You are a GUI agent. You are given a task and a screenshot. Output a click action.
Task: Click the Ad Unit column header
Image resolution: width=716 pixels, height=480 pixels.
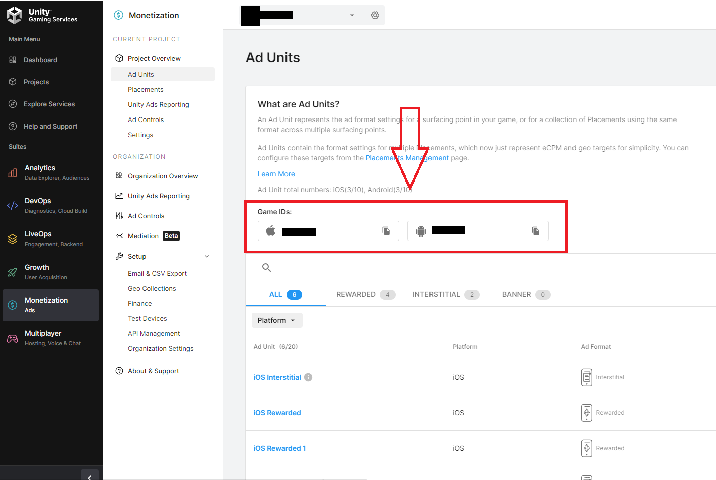tap(275, 347)
